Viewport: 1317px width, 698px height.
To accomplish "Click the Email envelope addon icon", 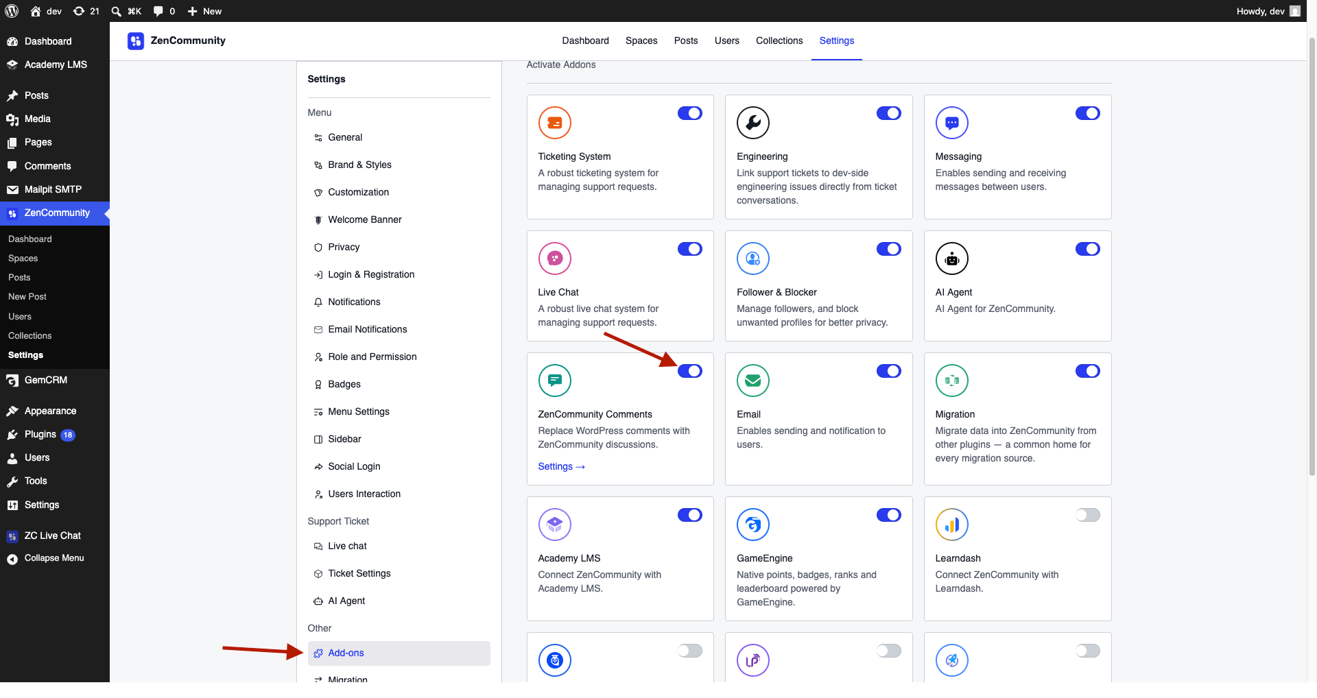I will click(753, 381).
